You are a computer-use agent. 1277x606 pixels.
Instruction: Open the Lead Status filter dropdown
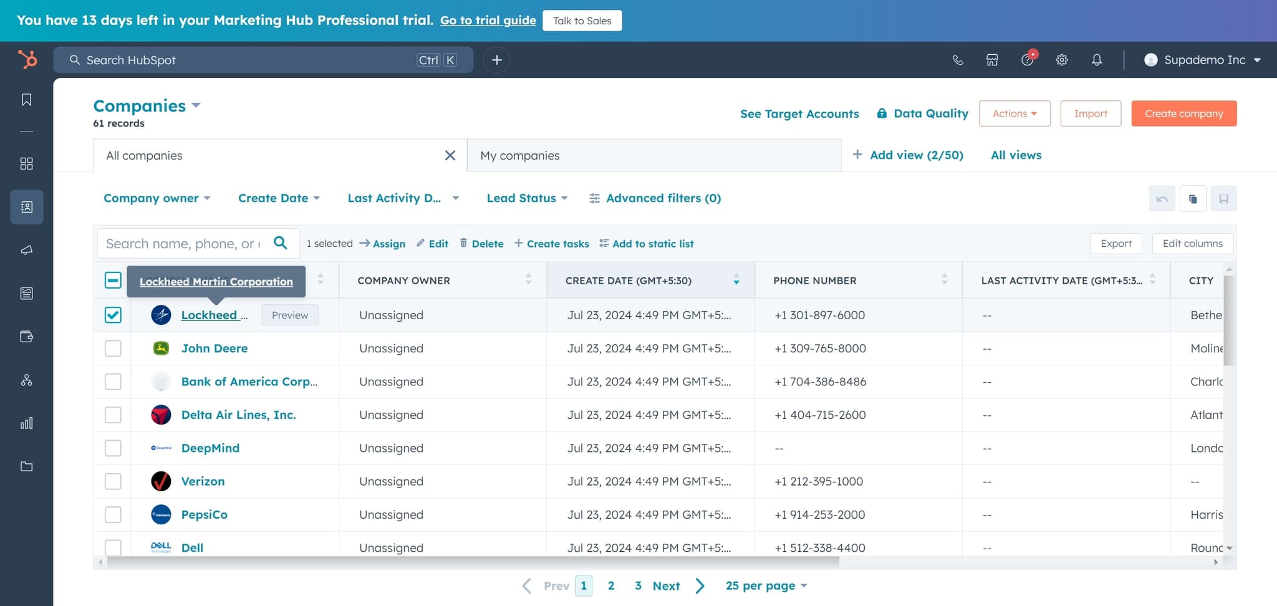point(527,198)
